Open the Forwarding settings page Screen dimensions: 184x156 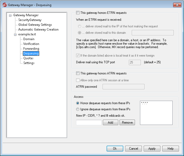pyautogui.click(x=31, y=49)
